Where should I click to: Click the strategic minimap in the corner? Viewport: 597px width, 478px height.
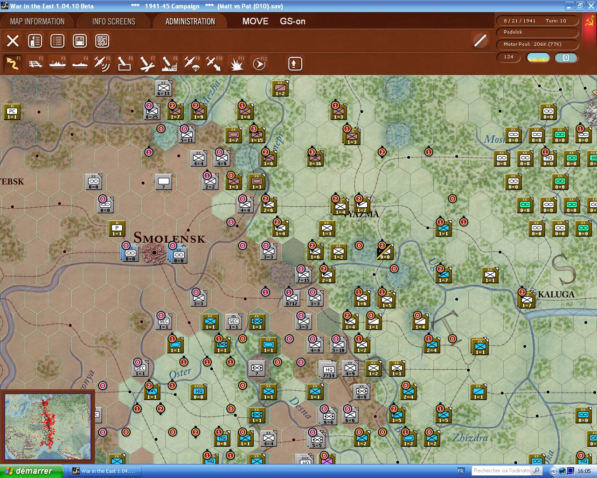coord(48,427)
